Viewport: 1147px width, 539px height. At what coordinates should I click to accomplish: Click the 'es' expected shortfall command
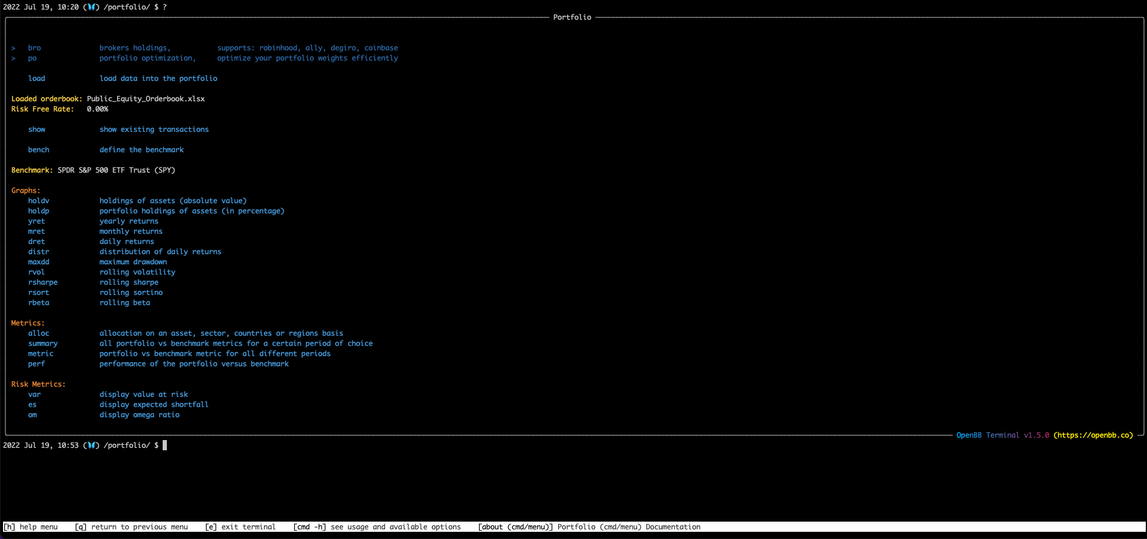coord(32,405)
